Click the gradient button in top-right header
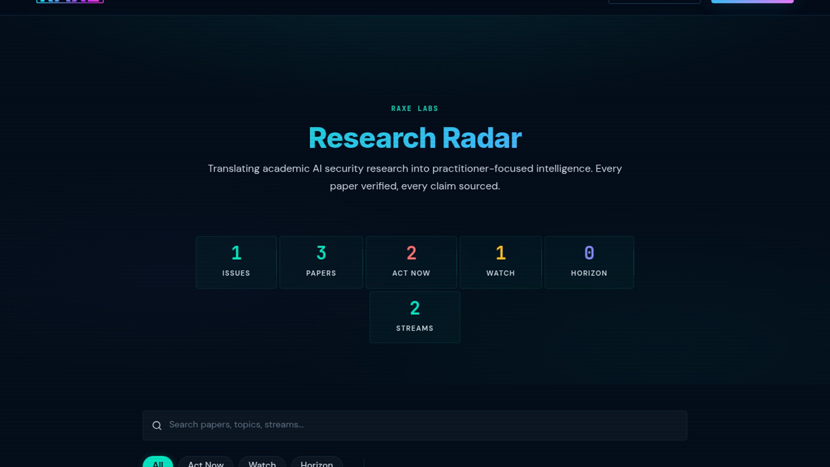 tap(752, 1)
